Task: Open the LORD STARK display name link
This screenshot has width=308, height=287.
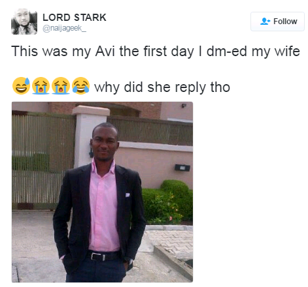Action: point(75,18)
